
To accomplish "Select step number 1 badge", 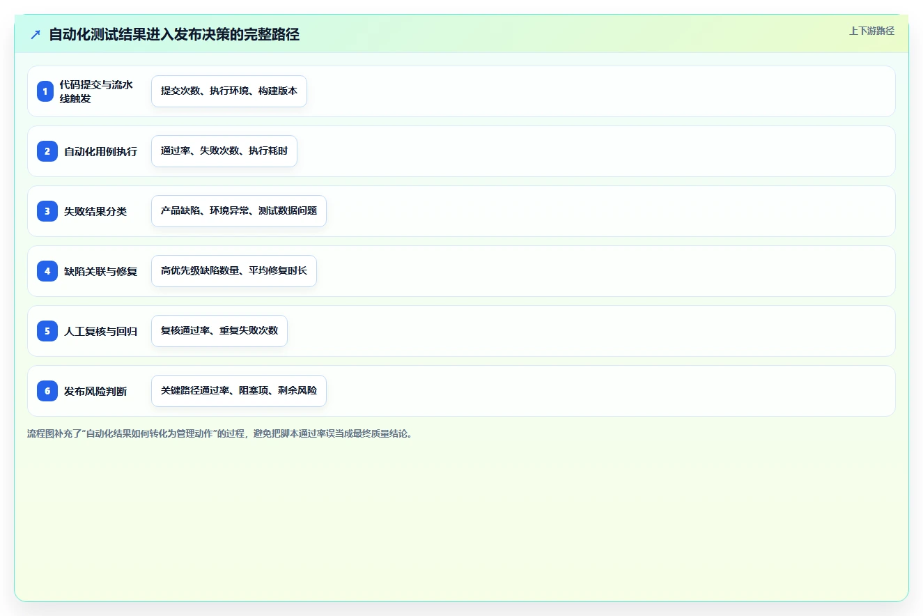I will click(x=45, y=91).
